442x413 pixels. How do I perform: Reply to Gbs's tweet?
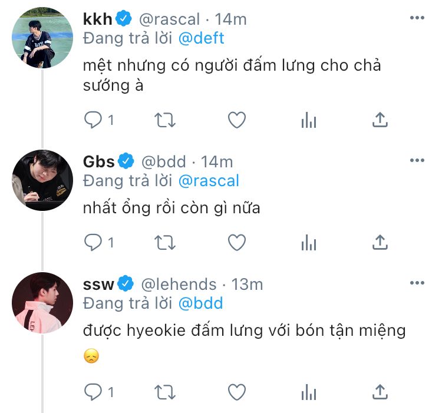pyautogui.click(x=93, y=242)
